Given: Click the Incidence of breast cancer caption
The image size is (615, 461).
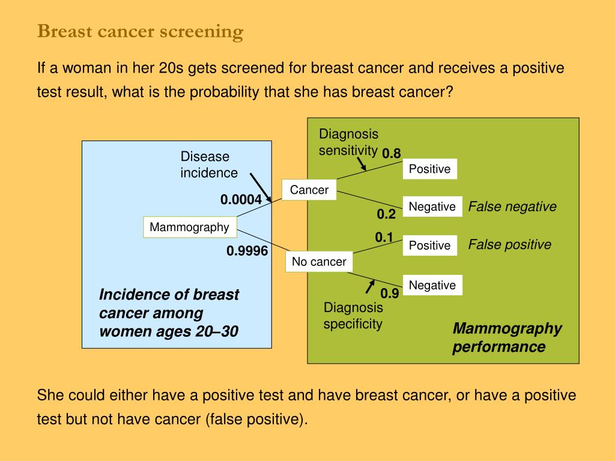Looking at the screenshot, I should point(169,313).
